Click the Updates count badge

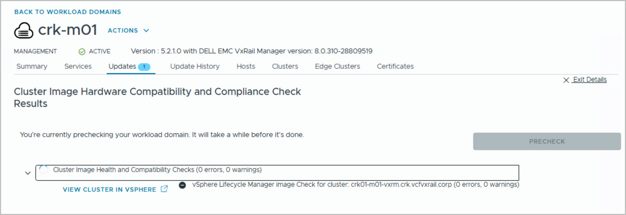(144, 67)
